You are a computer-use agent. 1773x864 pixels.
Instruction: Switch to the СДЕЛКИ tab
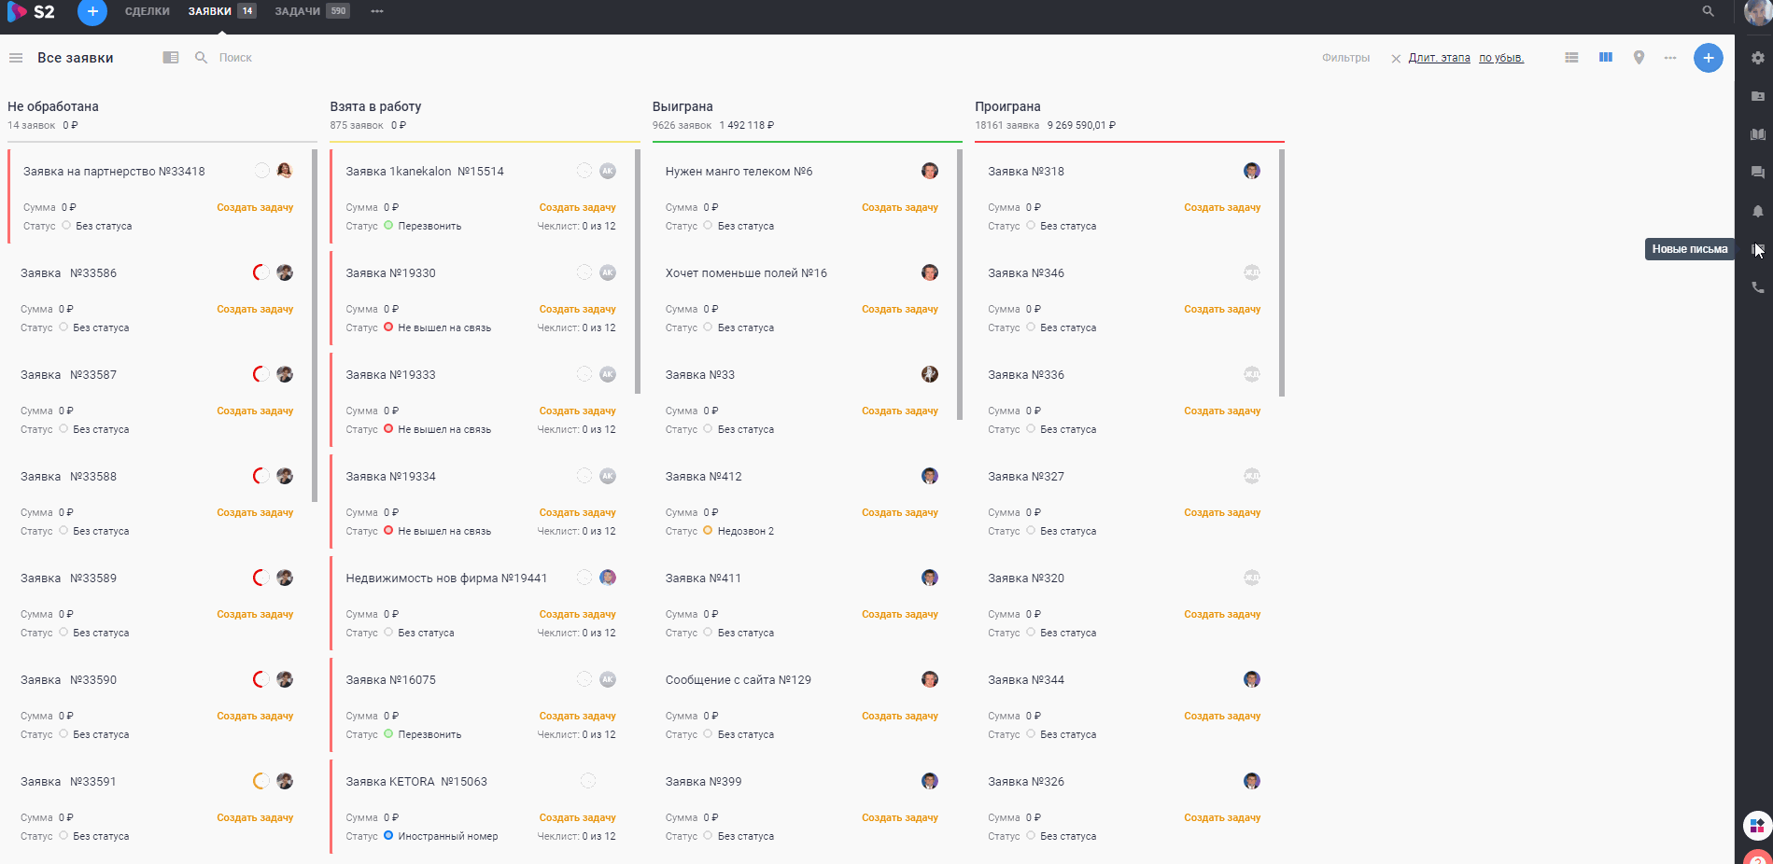146,11
